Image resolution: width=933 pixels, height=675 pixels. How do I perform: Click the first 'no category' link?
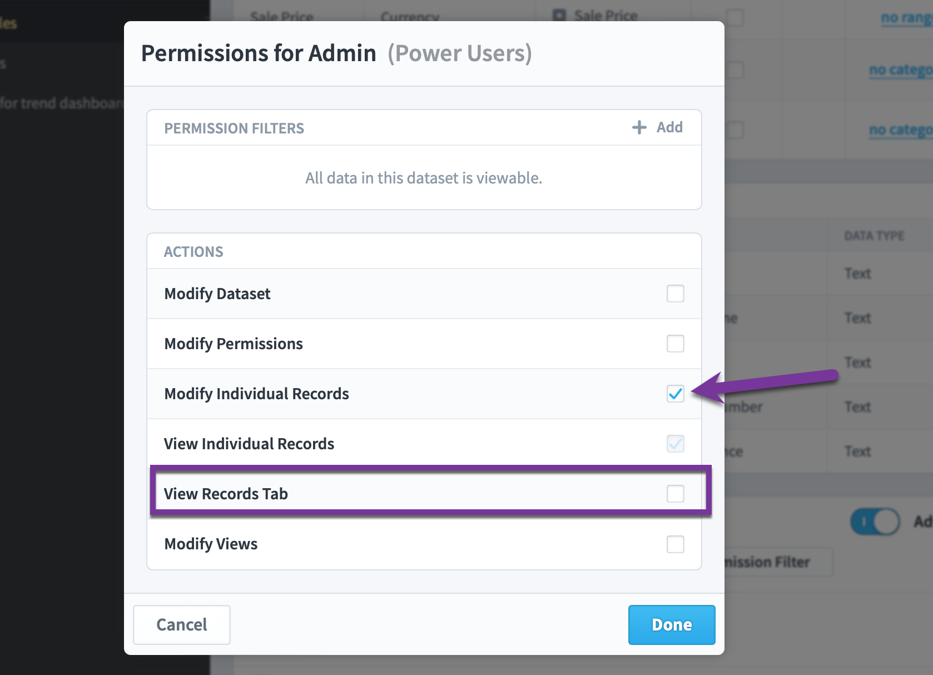(901, 70)
